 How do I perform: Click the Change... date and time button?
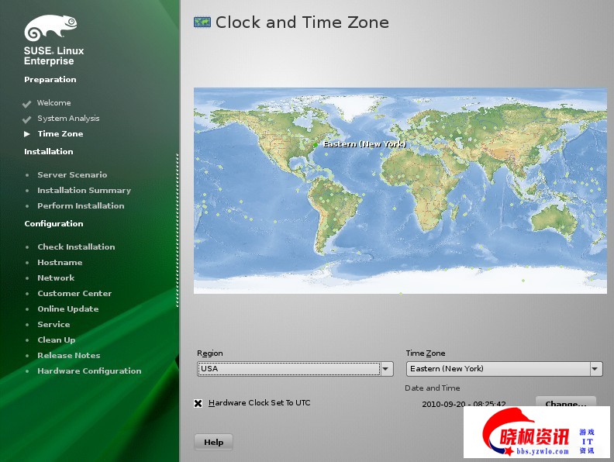click(565, 403)
